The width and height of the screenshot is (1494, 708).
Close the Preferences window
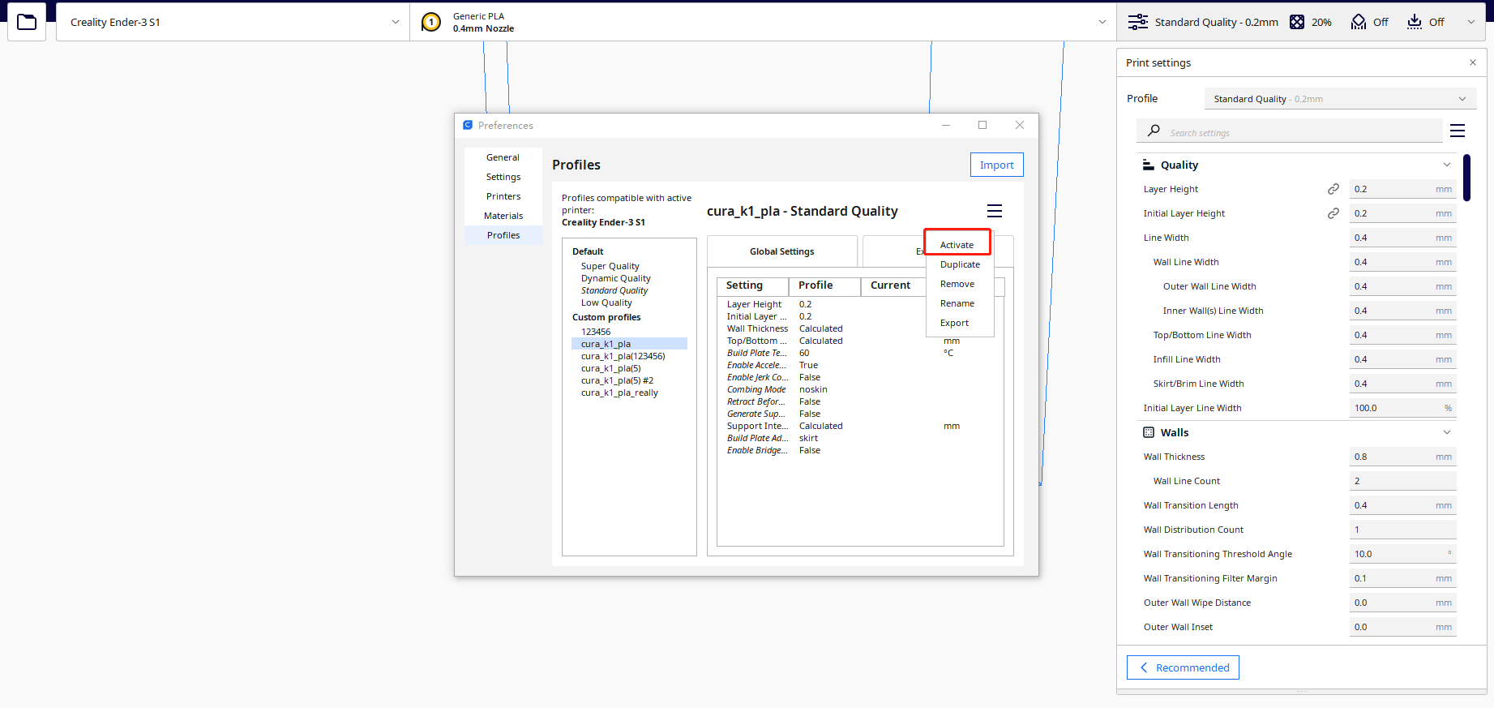tap(1020, 125)
